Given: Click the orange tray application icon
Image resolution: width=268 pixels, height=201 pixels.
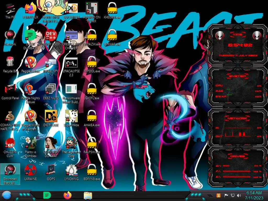Looking at the screenshot, I should click(x=219, y=195).
